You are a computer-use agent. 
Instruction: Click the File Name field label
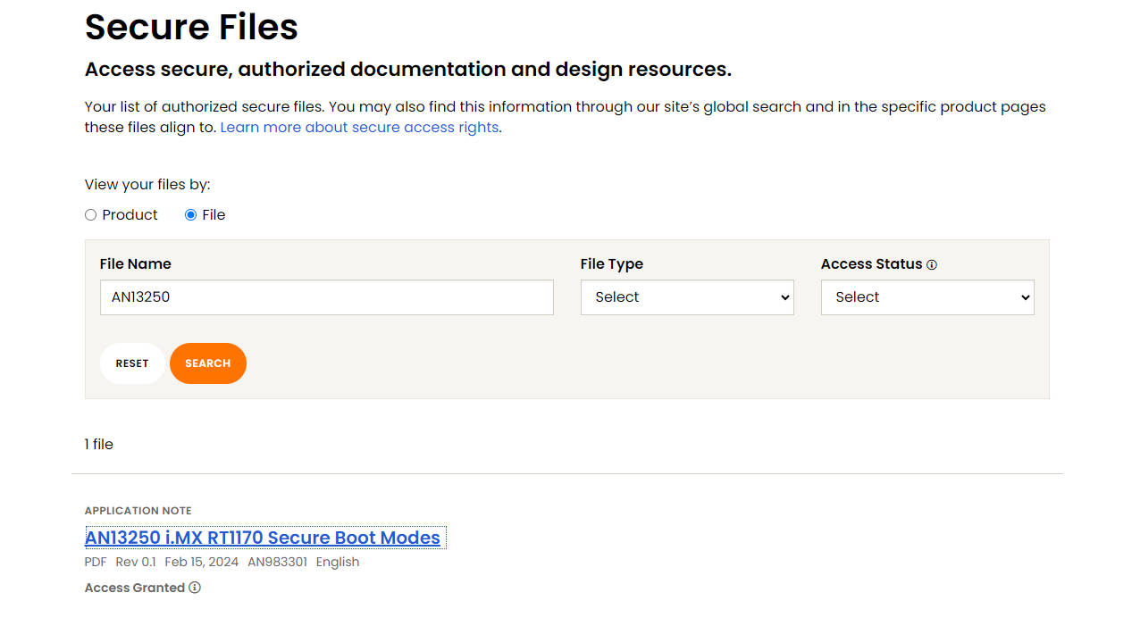(x=135, y=264)
